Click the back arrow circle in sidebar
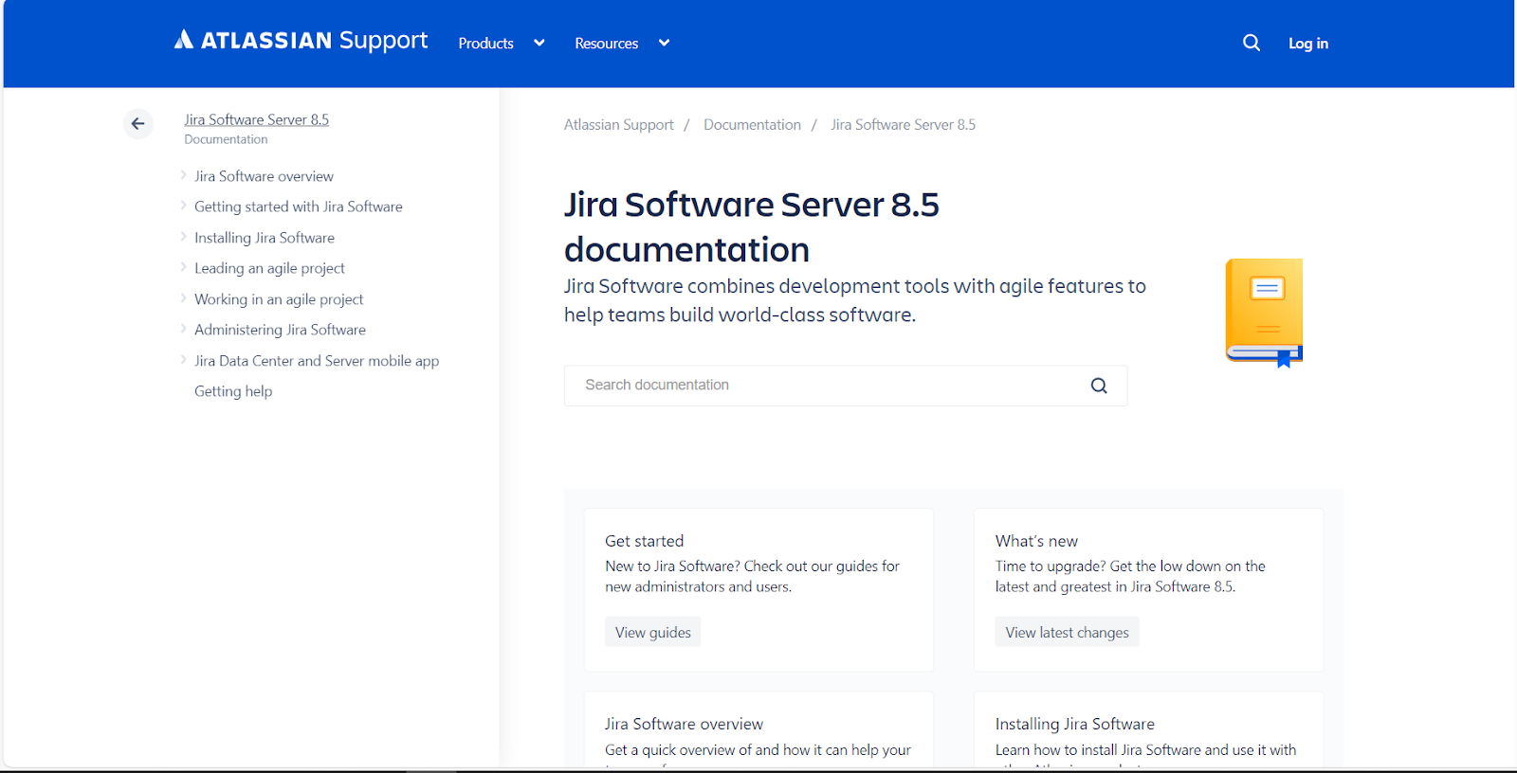The height and width of the screenshot is (773, 1517). click(138, 124)
